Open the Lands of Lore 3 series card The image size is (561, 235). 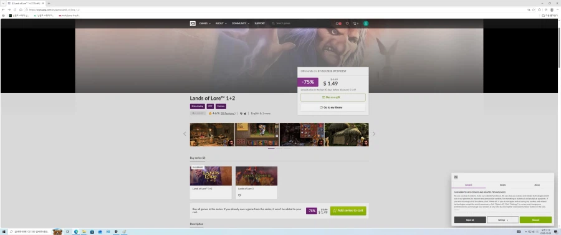point(256,183)
